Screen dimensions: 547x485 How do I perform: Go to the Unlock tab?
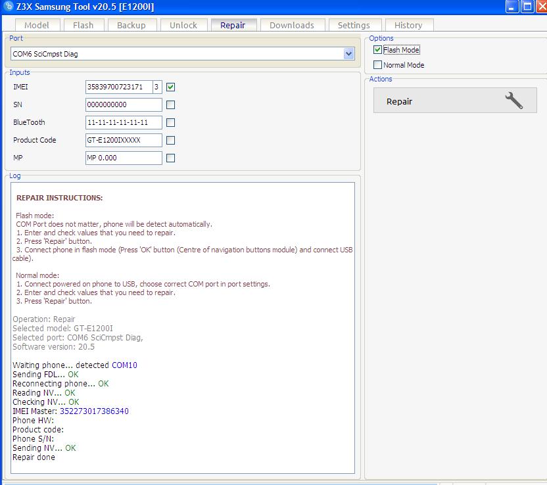[183, 25]
